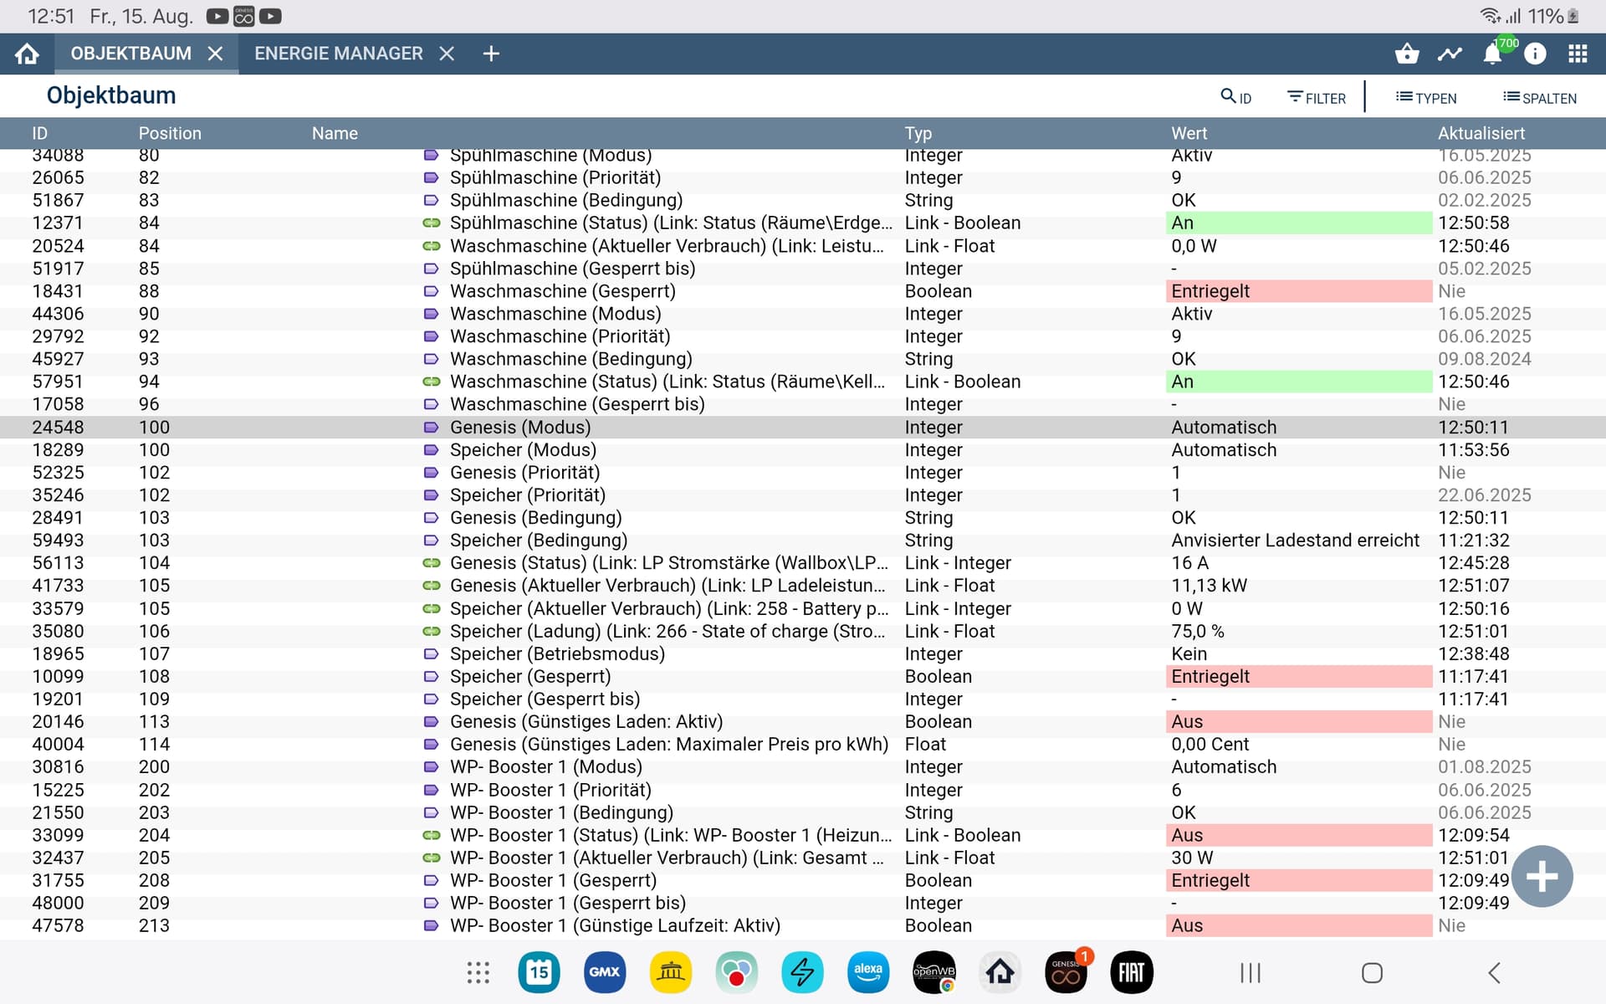This screenshot has width=1606, height=1004.
Task: Open the Typen list selector
Action: point(1425,97)
